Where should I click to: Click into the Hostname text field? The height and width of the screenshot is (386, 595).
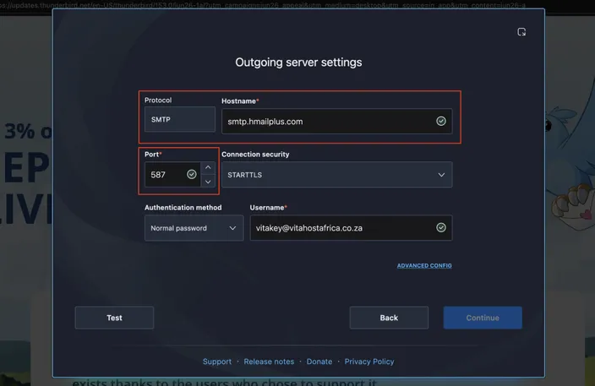pyautogui.click(x=336, y=122)
